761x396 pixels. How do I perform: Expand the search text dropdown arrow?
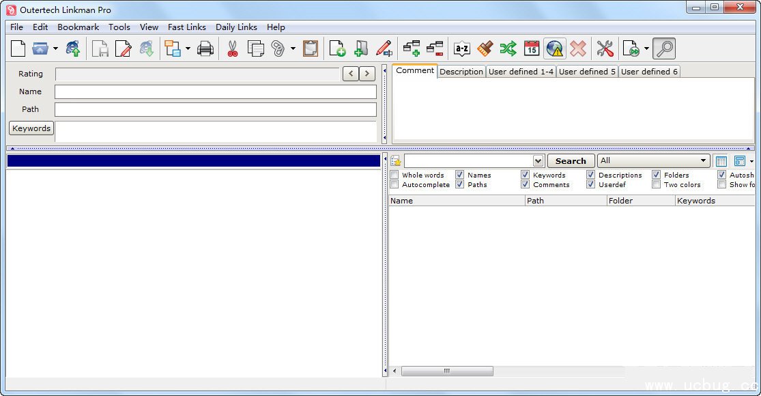(x=538, y=161)
